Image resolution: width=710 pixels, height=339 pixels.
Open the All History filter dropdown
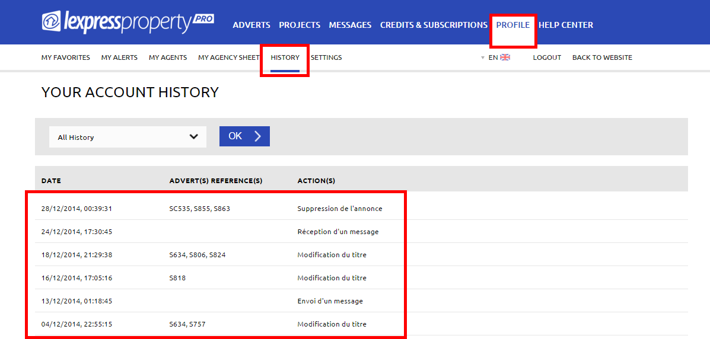128,137
